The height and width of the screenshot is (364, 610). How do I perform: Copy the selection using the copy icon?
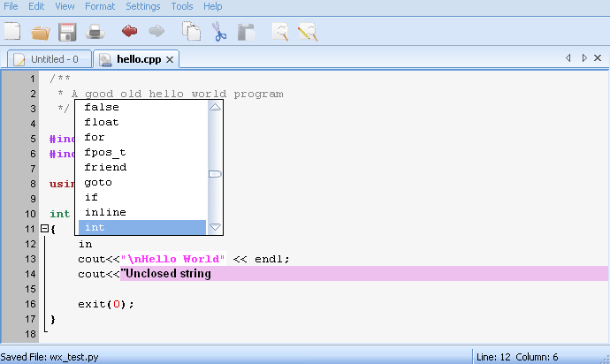point(192,32)
